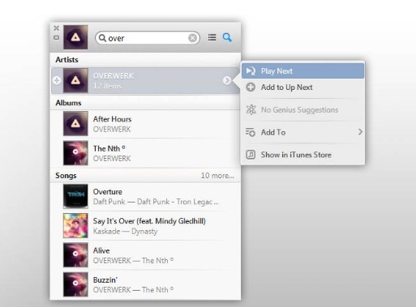The image size is (416, 307).
Task: Click the Alive song artwork
Action: (75, 255)
